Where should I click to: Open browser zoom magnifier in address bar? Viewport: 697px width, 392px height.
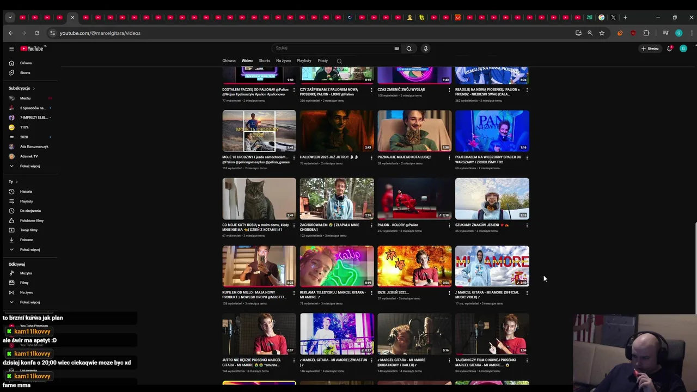[590, 33]
